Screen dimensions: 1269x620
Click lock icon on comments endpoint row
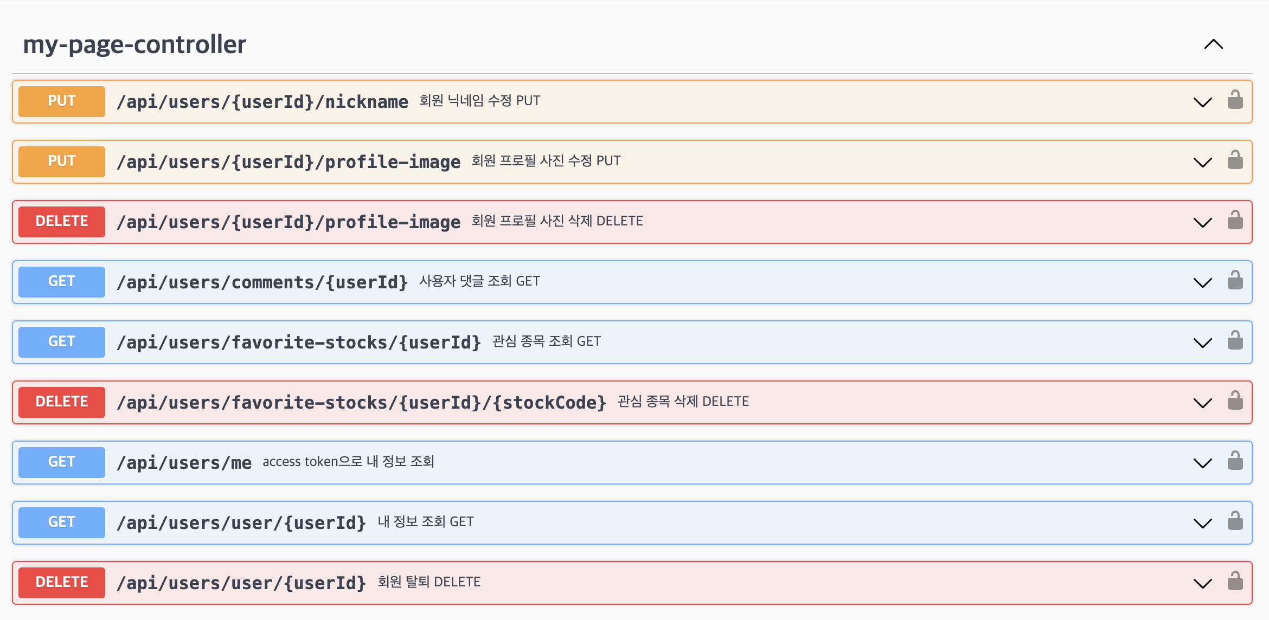coord(1235,281)
